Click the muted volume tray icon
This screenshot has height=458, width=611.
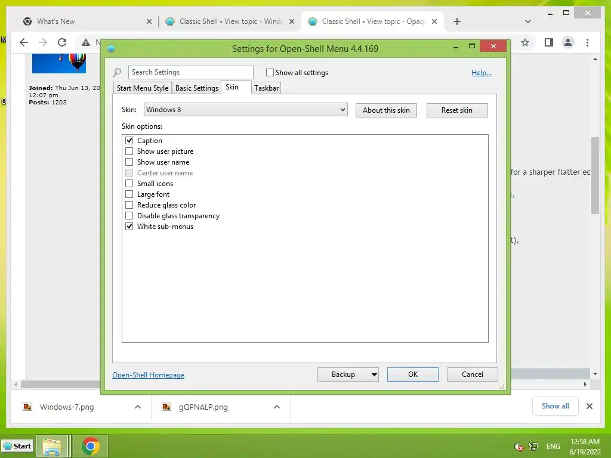pos(519,447)
